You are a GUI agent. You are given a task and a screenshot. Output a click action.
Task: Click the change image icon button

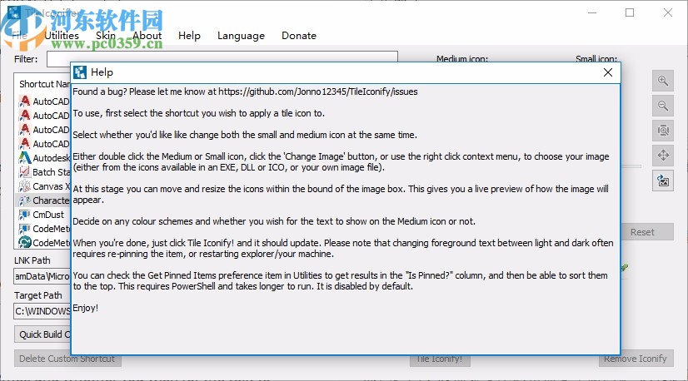[662, 181]
